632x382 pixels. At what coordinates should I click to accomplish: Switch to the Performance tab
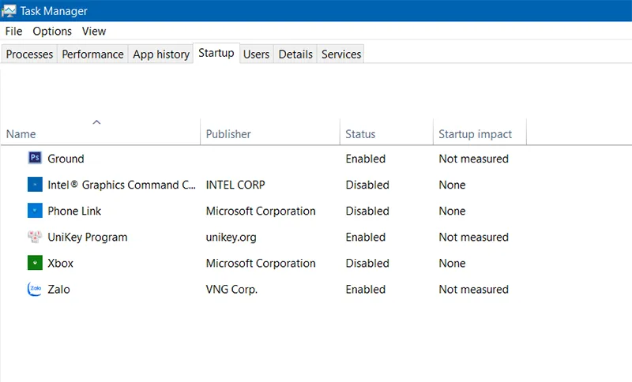point(92,54)
